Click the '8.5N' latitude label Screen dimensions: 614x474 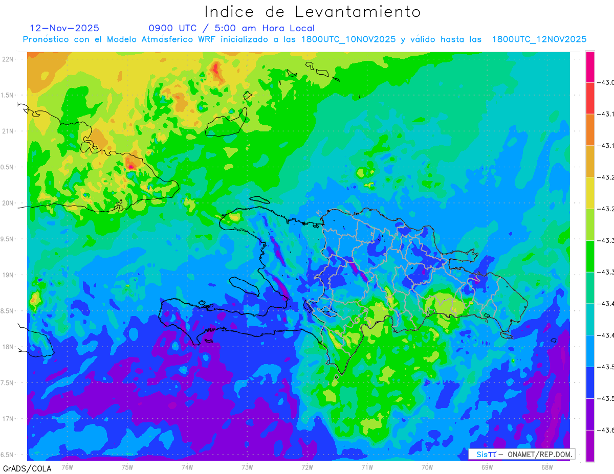pyautogui.click(x=7, y=311)
